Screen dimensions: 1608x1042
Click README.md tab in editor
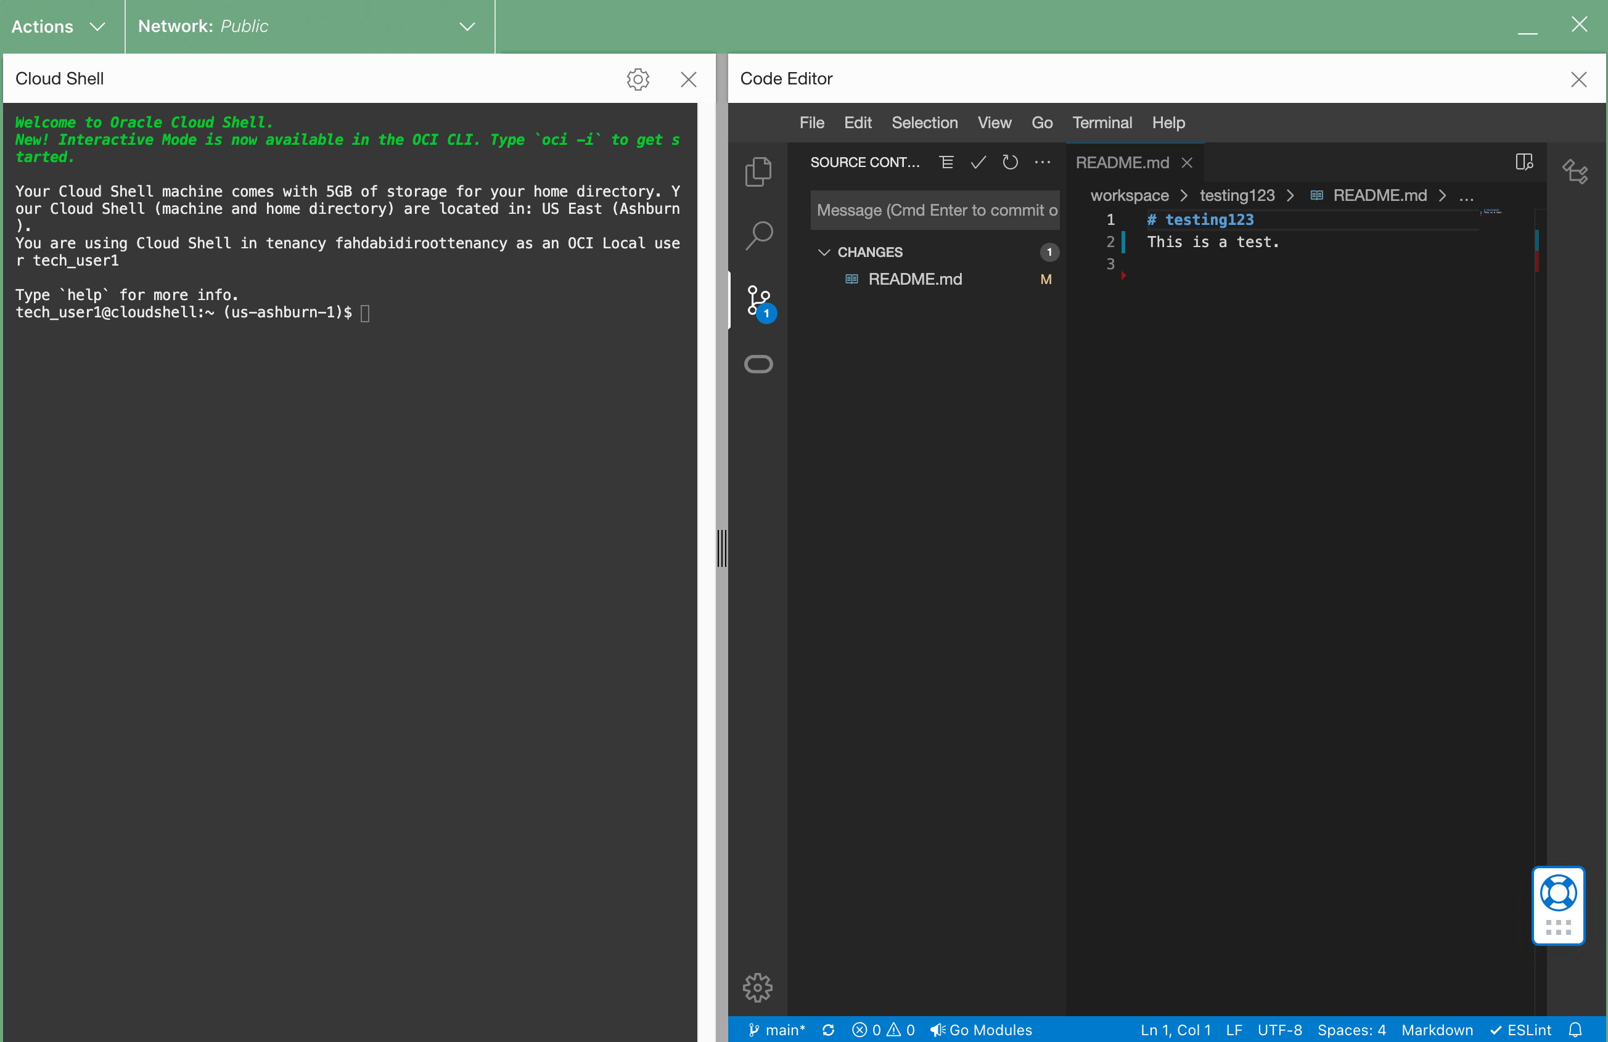[1125, 161]
